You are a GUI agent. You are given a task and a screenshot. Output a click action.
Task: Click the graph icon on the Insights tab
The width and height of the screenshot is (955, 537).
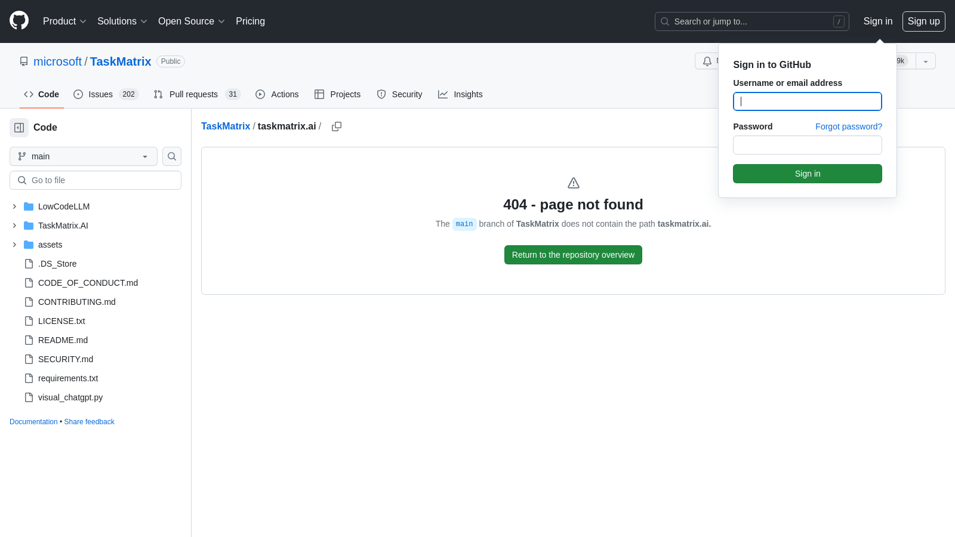[x=443, y=94]
